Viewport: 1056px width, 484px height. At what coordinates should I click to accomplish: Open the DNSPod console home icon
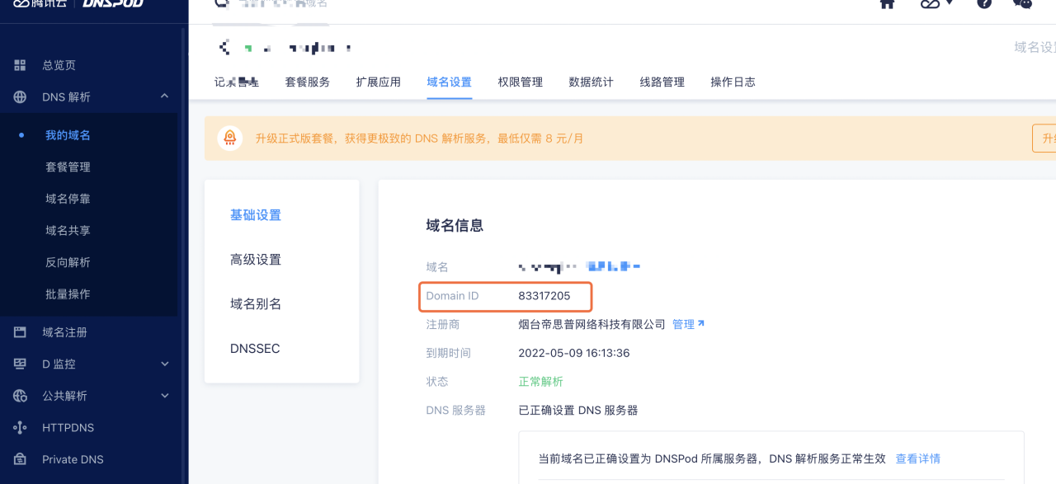887,5
